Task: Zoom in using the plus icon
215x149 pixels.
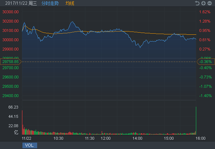Action: (x=203, y=3)
